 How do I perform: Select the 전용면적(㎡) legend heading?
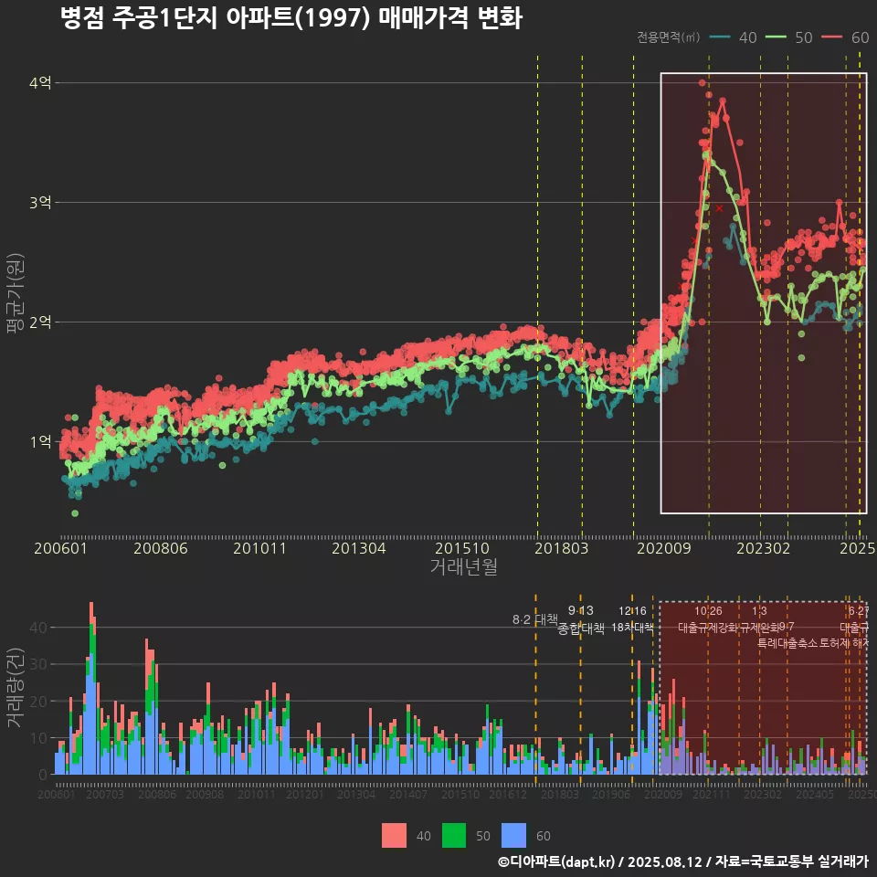[669, 37]
